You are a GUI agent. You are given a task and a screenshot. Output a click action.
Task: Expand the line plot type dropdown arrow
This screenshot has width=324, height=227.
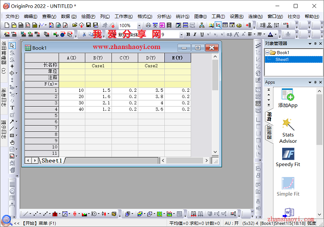pyautogui.click(x=30, y=214)
